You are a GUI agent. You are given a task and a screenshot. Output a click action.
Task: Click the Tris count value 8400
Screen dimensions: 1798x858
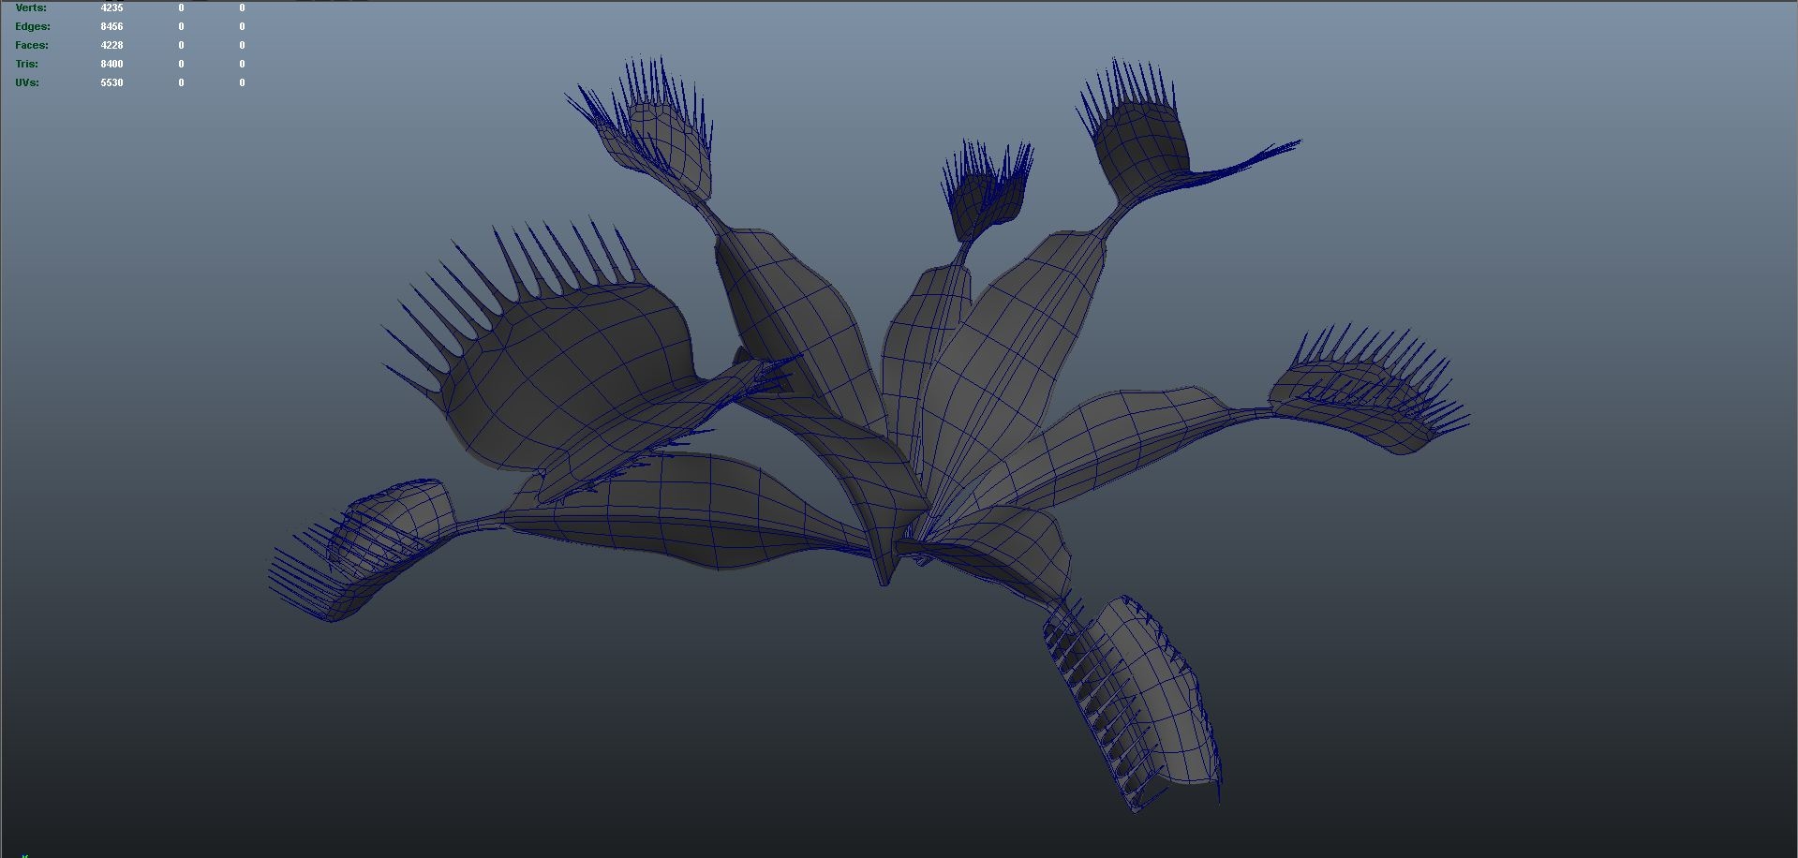click(x=112, y=64)
